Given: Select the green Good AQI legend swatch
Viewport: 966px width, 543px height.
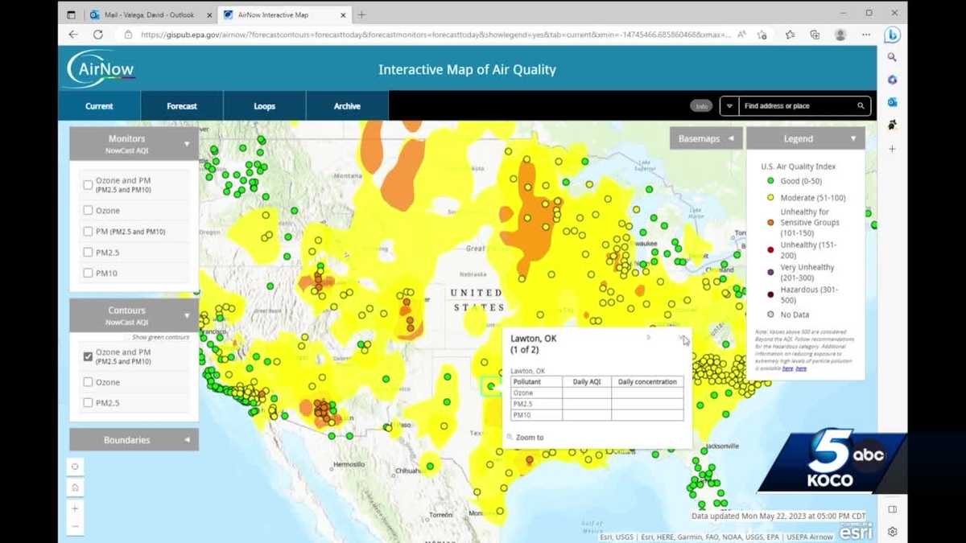Looking at the screenshot, I should pyautogui.click(x=770, y=181).
